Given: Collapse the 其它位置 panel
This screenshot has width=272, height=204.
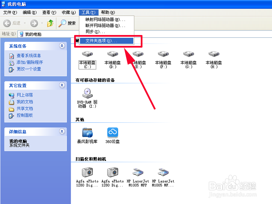Looking at the screenshot, I should point(62,85).
